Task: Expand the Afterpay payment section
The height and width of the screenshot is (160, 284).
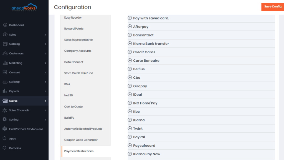Action: pyautogui.click(x=201, y=27)
